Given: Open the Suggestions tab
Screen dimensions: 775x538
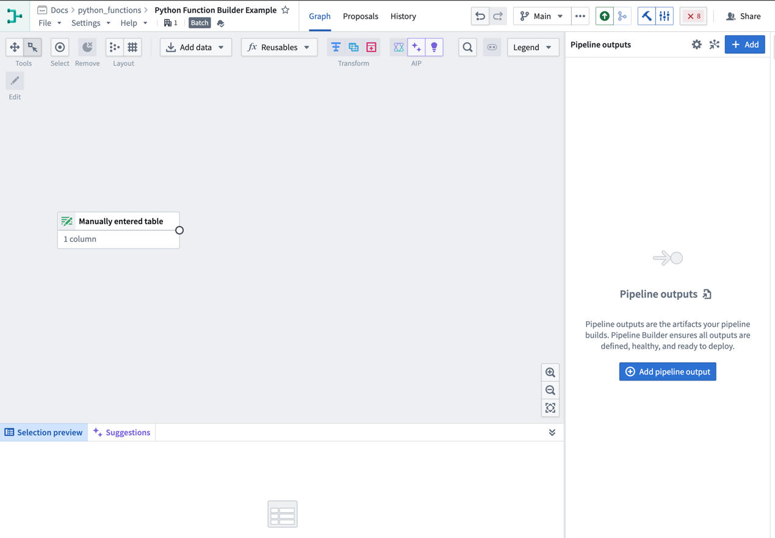Looking at the screenshot, I should coord(121,432).
